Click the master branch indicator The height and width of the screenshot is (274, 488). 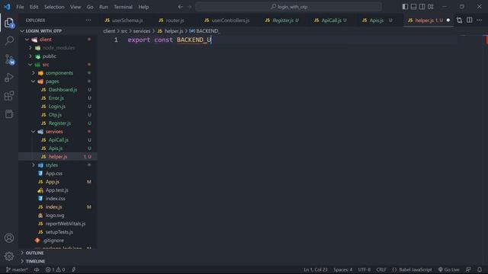coord(17,269)
